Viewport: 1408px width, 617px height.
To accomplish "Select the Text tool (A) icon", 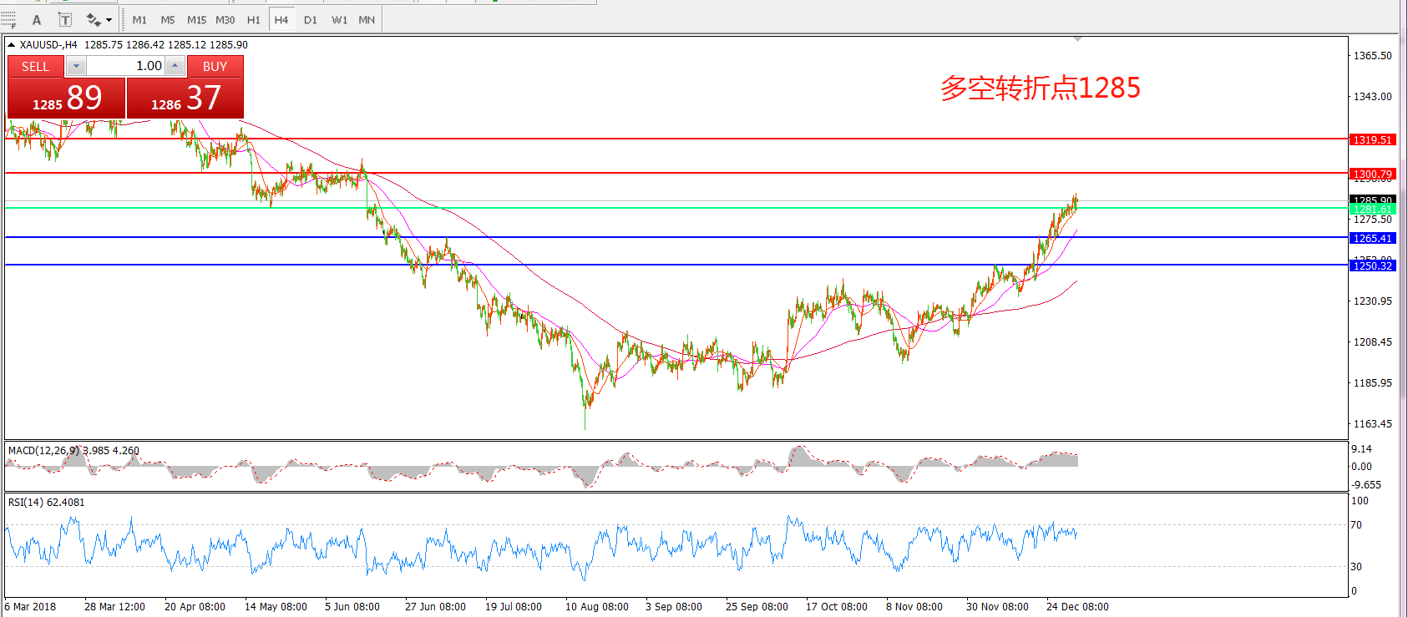I will [x=37, y=20].
